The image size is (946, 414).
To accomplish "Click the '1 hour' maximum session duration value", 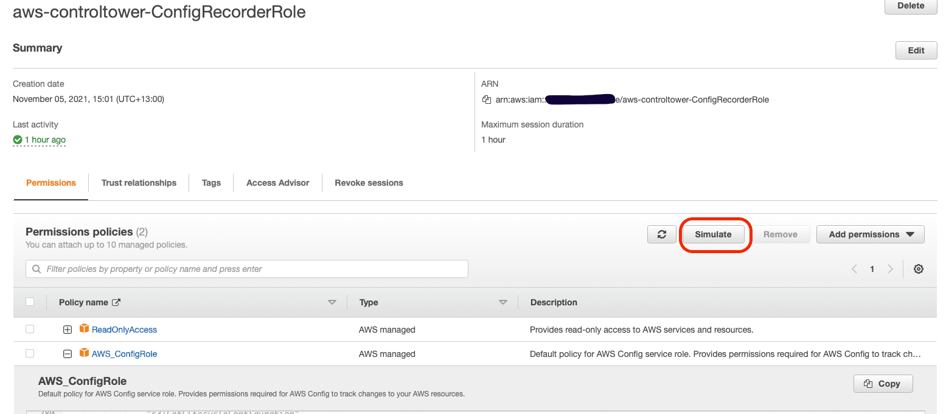I will (493, 140).
